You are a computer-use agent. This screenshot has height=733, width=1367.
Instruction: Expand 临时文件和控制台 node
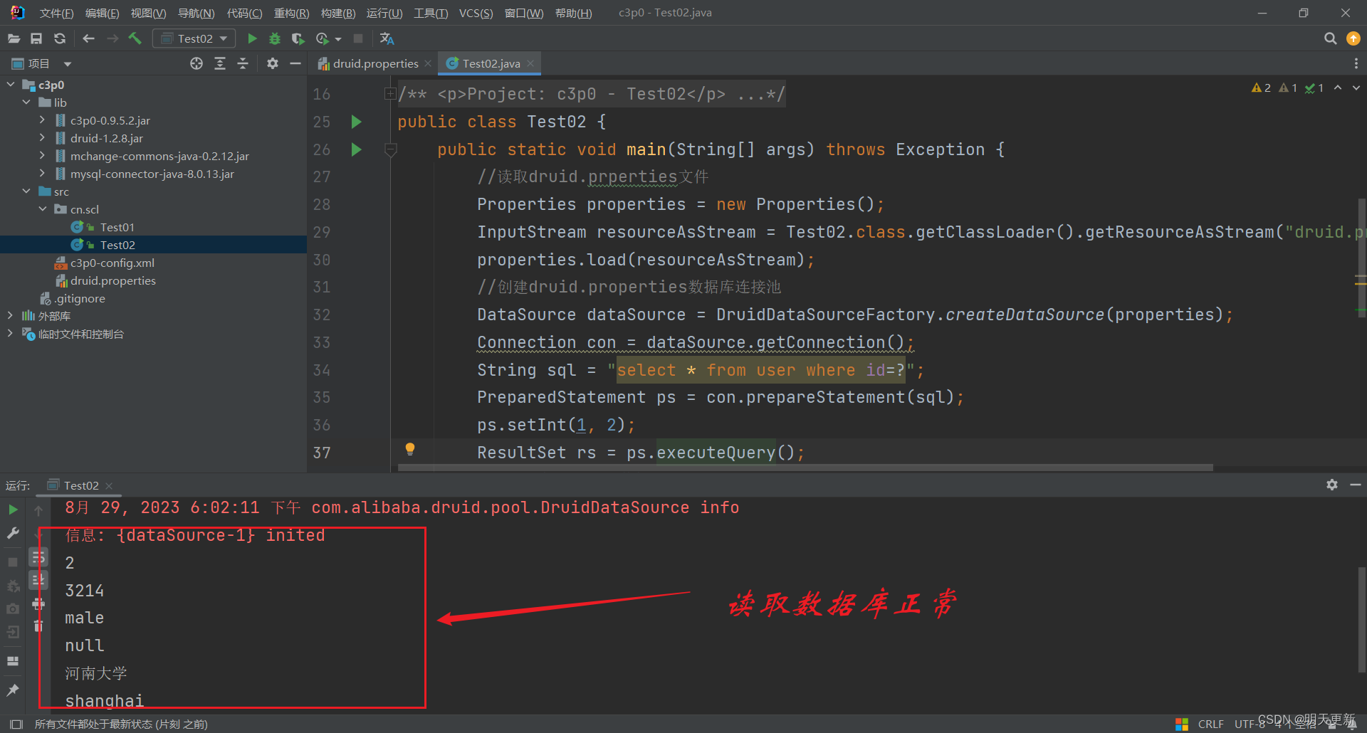point(10,333)
